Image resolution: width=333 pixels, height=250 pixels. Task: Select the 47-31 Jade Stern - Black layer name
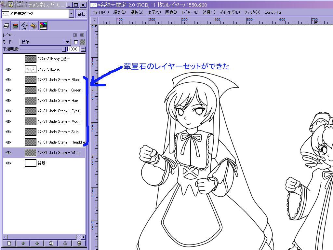[59, 80]
